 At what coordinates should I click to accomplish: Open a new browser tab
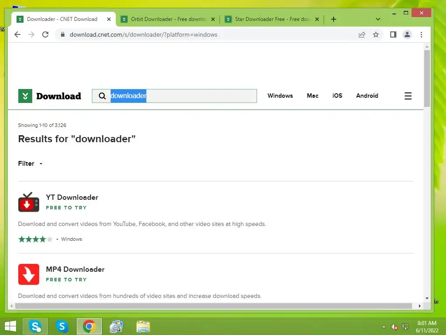(334, 19)
